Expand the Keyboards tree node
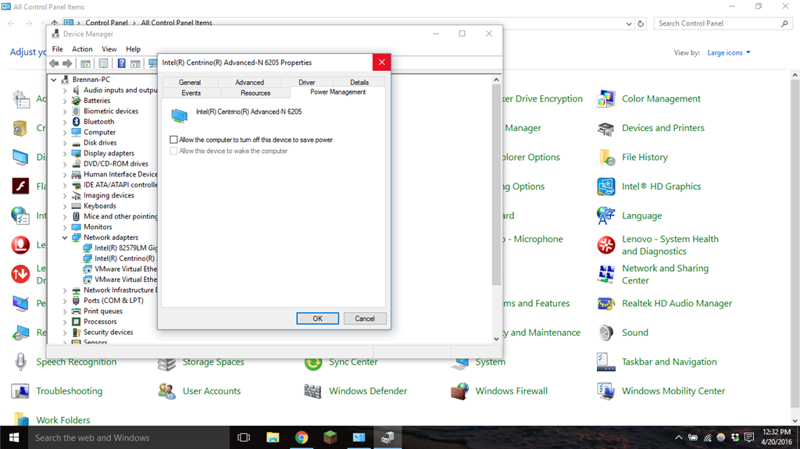The height and width of the screenshot is (449, 800). click(65, 206)
